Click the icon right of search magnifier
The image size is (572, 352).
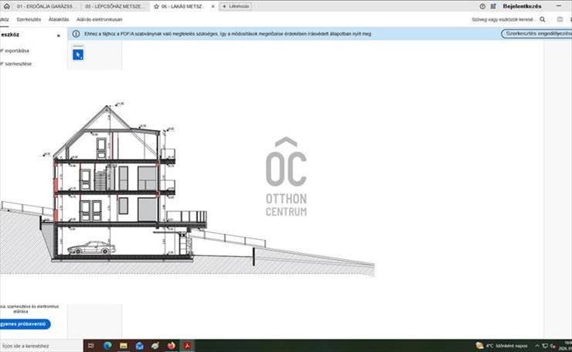560,19
